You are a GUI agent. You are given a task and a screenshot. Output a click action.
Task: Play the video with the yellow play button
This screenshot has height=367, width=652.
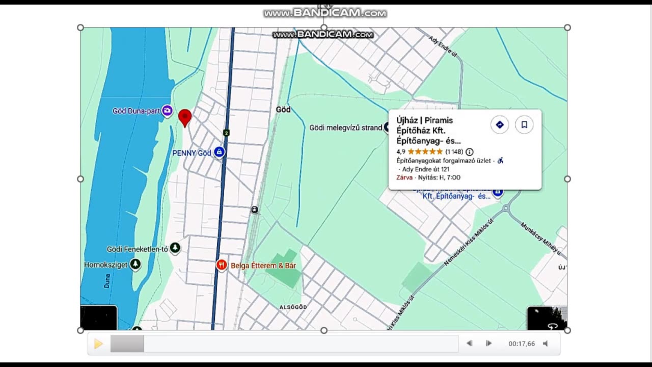point(98,344)
